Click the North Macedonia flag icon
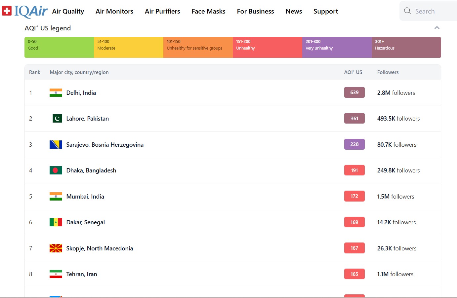Image resolution: width=457 pixels, height=298 pixels. [56, 248]
